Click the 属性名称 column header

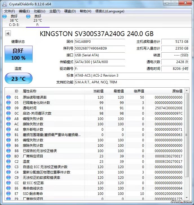(x=30, y=91)
